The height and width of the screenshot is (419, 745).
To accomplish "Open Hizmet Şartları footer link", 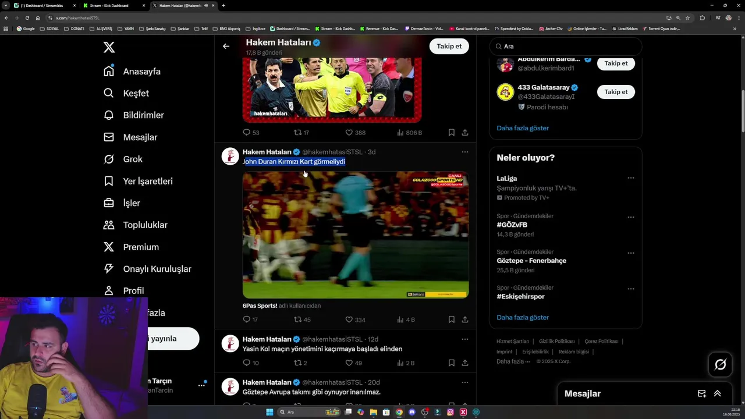I will coord(513,342).
